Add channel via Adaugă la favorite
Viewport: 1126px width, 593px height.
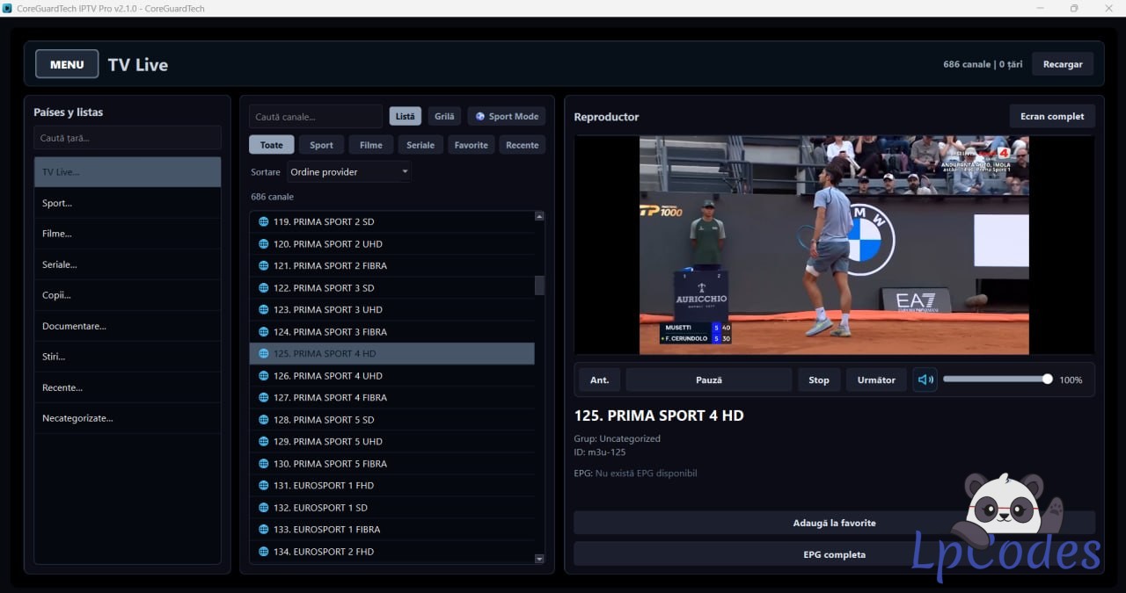(834, 523)
